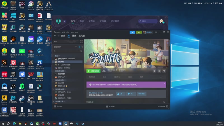Open the 库 library tab in Steam

coord(69,36)
